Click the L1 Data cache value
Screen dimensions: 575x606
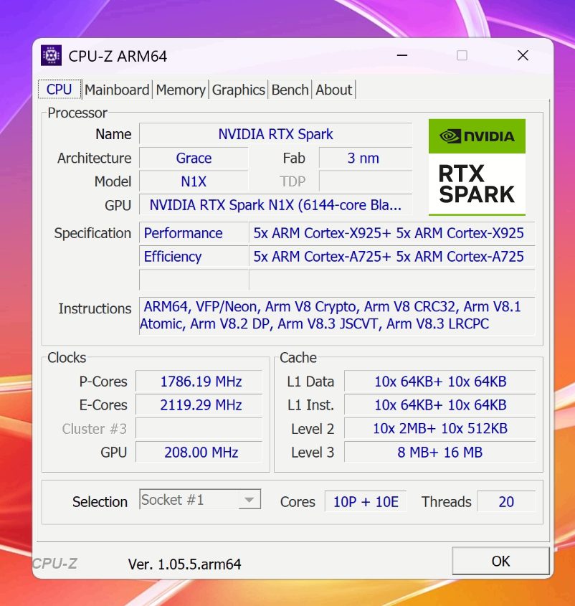point(440,382)
